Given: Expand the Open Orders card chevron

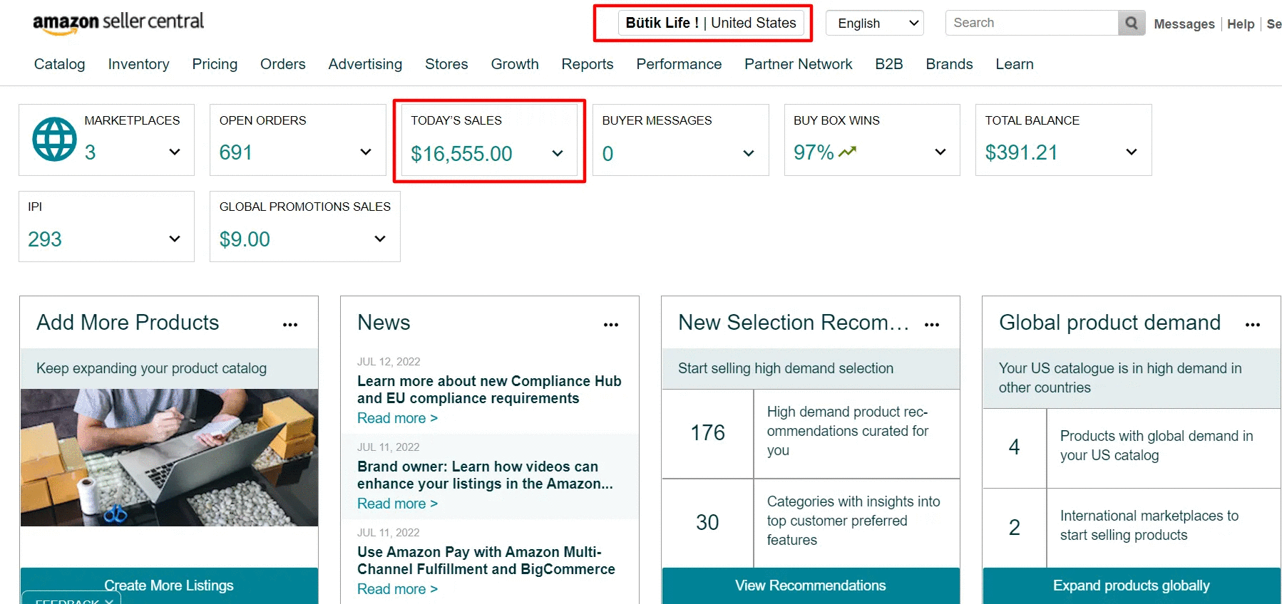Looking at the screenshot, I should click(x=366, y=152).
